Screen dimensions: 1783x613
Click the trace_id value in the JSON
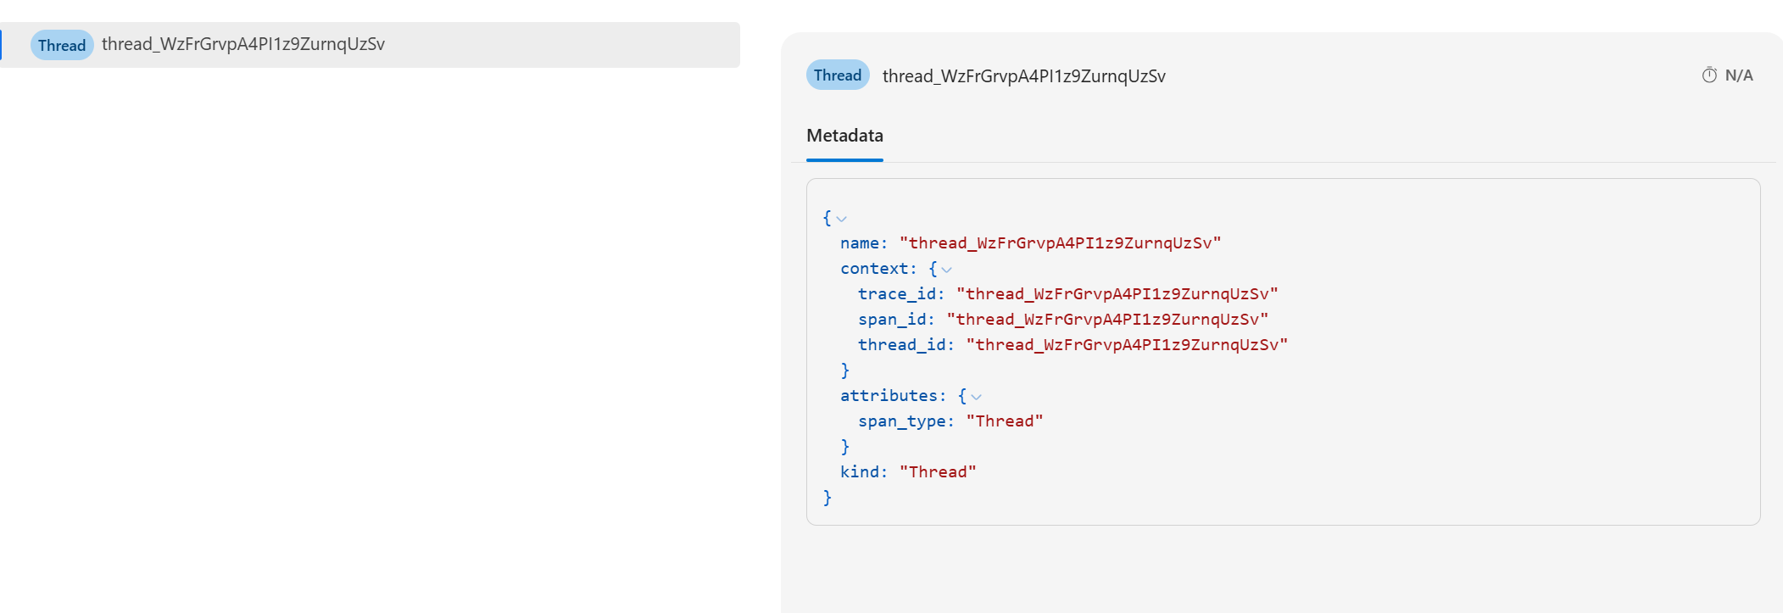pyautogui.click(x=1117, y=294)
